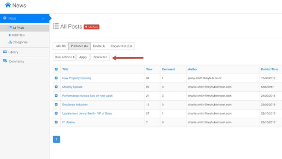
Task: Open the Bulk Actions dropdown
Action: tap(64, 57)
